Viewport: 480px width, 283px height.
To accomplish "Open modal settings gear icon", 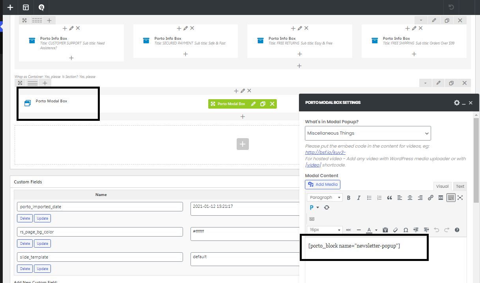I will (x=457, y=103).
